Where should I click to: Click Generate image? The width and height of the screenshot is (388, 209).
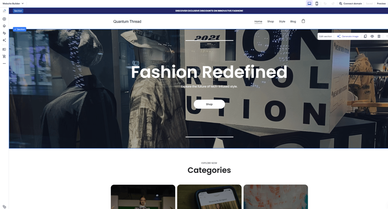point(348,36)
